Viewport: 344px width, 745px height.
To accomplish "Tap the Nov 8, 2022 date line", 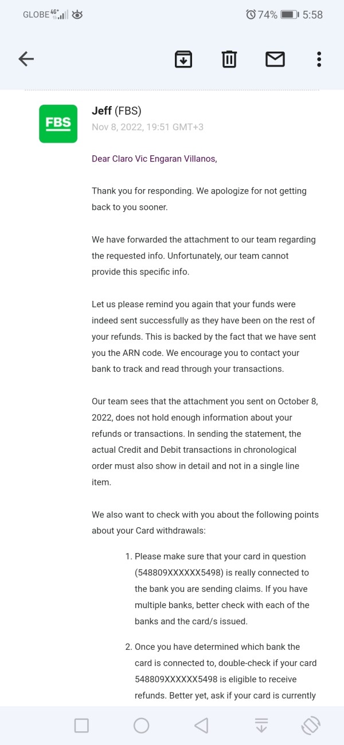I will click(x=147, y=127).
